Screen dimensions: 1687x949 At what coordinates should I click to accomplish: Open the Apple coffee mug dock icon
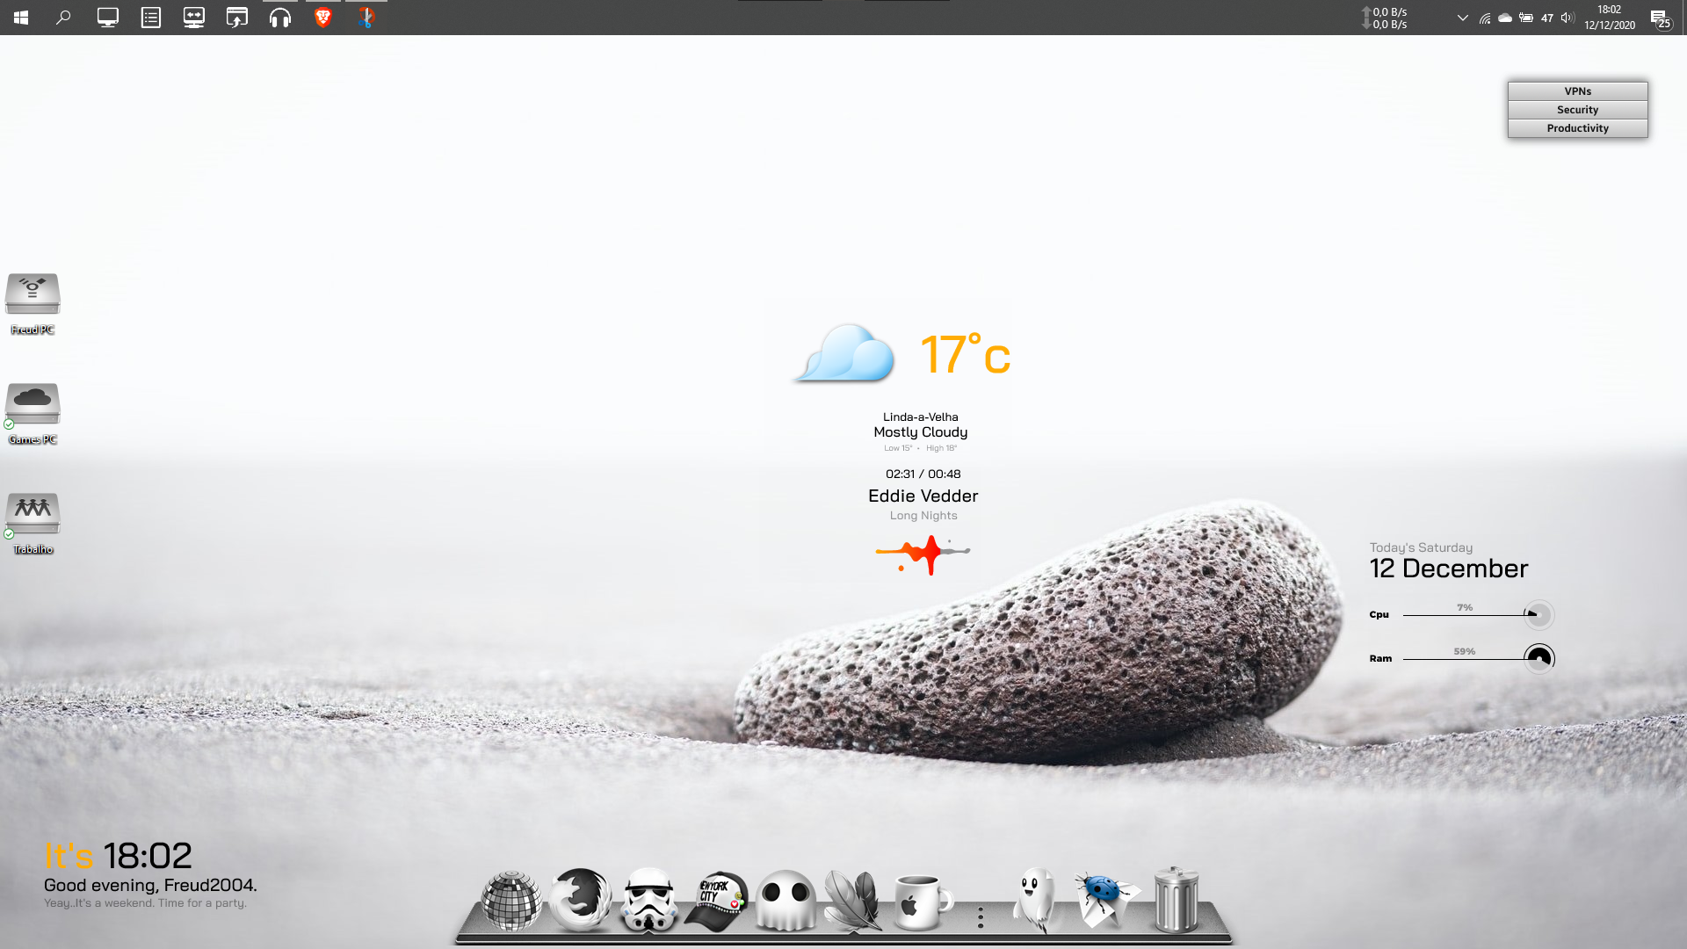pyautogui.click(x=921, y=902)
